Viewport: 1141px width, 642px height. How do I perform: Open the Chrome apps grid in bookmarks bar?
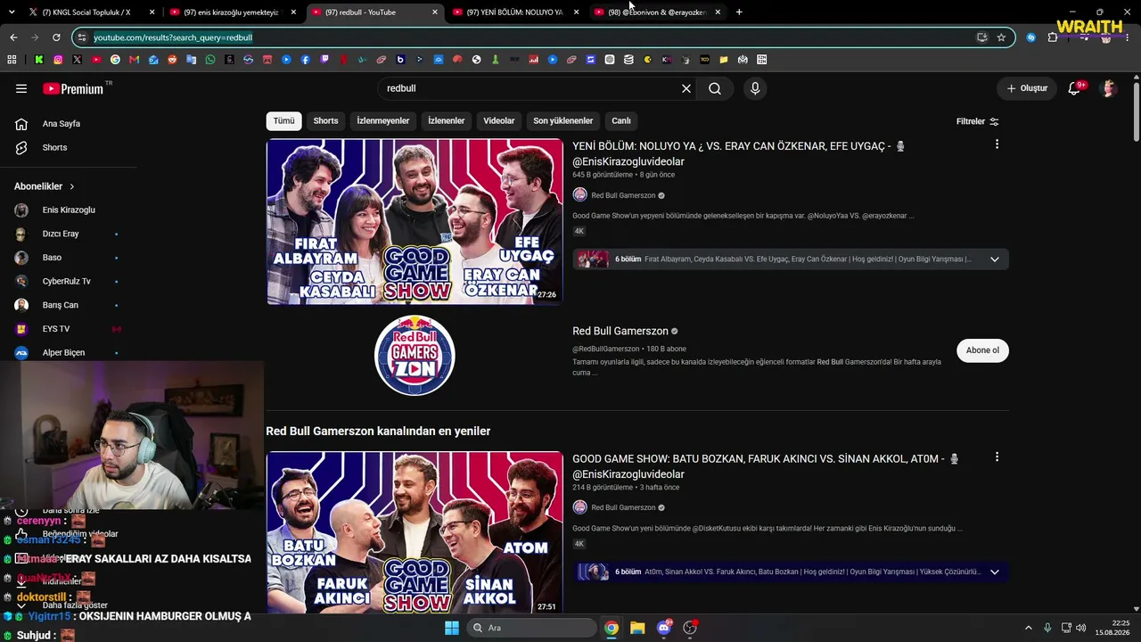[x=12, y=60]
